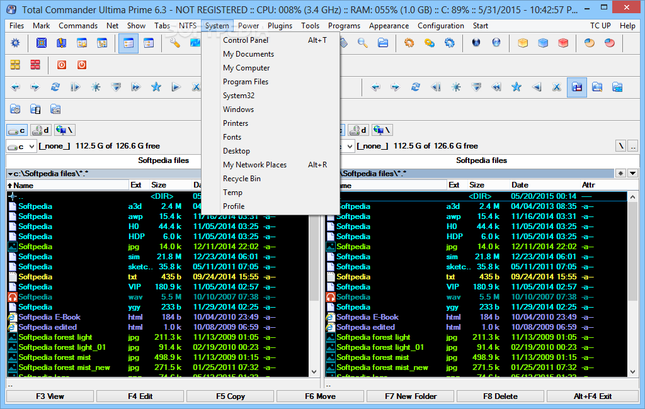The width and height of the screenshot is (645, 409).
Task: Click folder with magnifier icon at right
Action: tap(597, 87)
